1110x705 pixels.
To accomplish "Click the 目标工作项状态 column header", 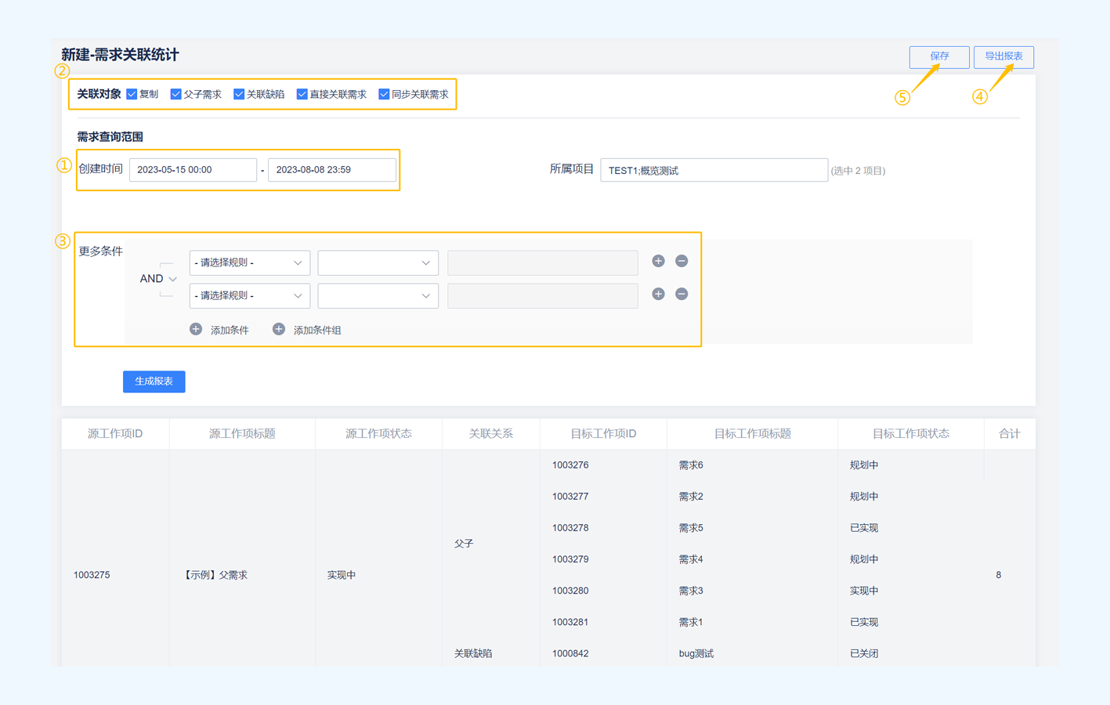I will 911,434.
